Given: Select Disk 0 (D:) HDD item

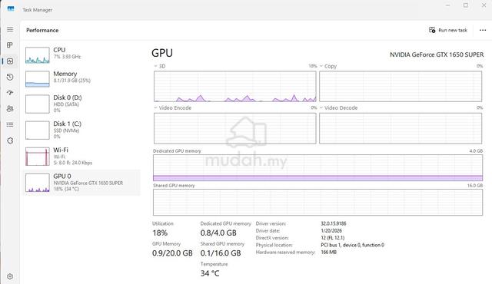Looking at the screenshot, I should (81, 104).
